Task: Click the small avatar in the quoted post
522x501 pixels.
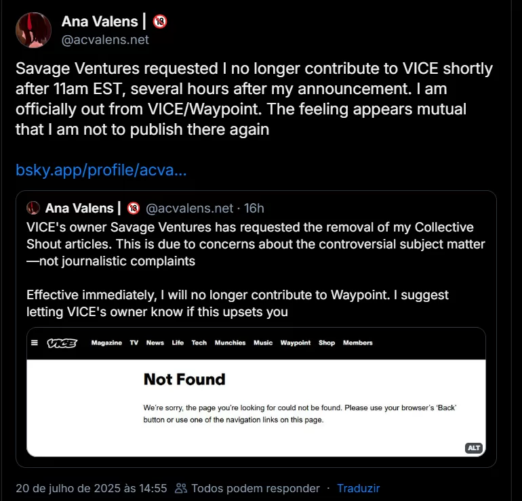Action: coord(33,208)
